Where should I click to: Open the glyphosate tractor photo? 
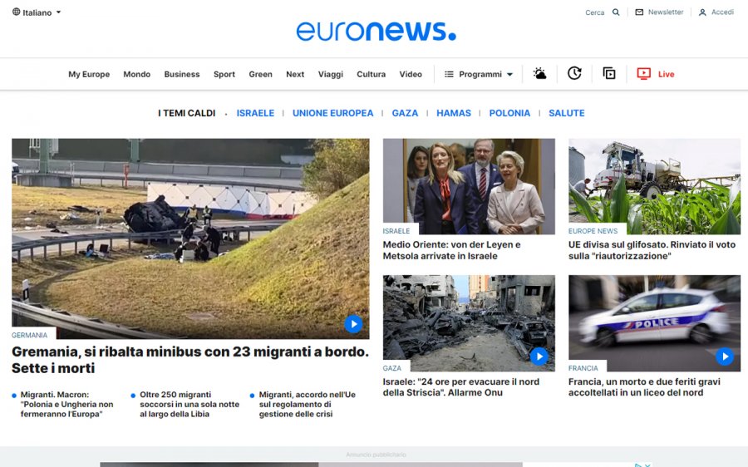tap(655, 186)
